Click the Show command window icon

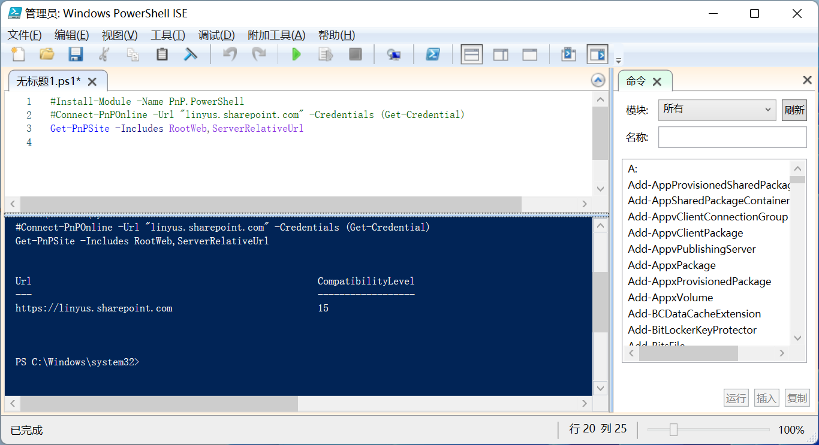[568, 55]
